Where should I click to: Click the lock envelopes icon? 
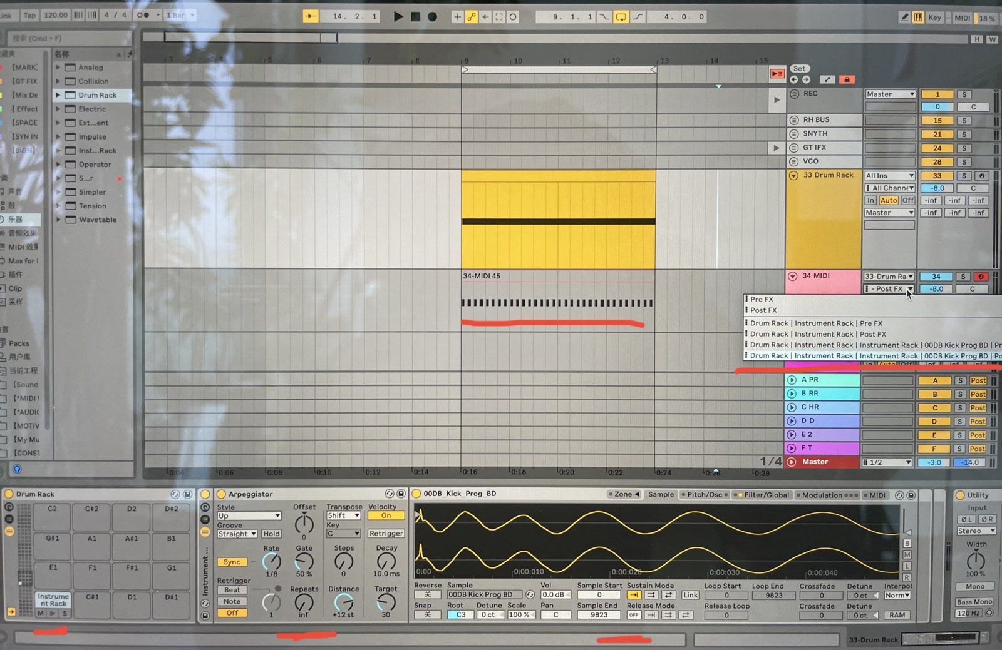(x=847, y=79)
